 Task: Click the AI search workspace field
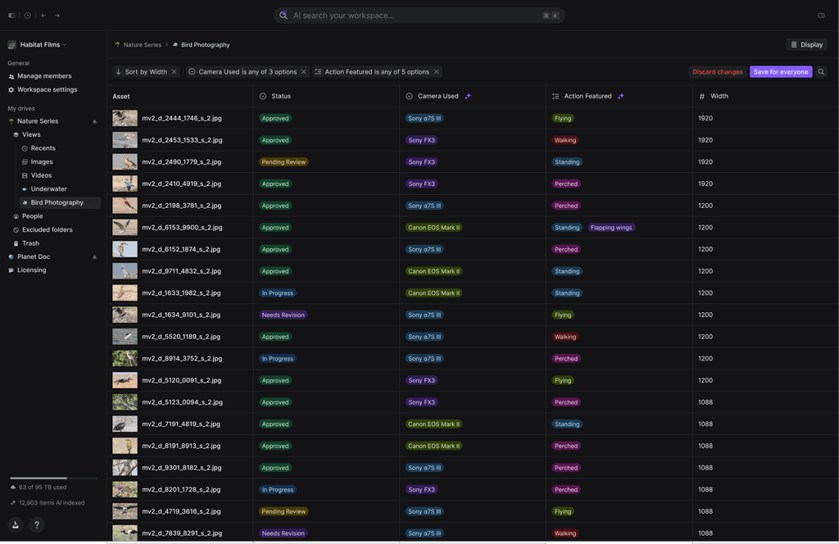pos(419,15)
